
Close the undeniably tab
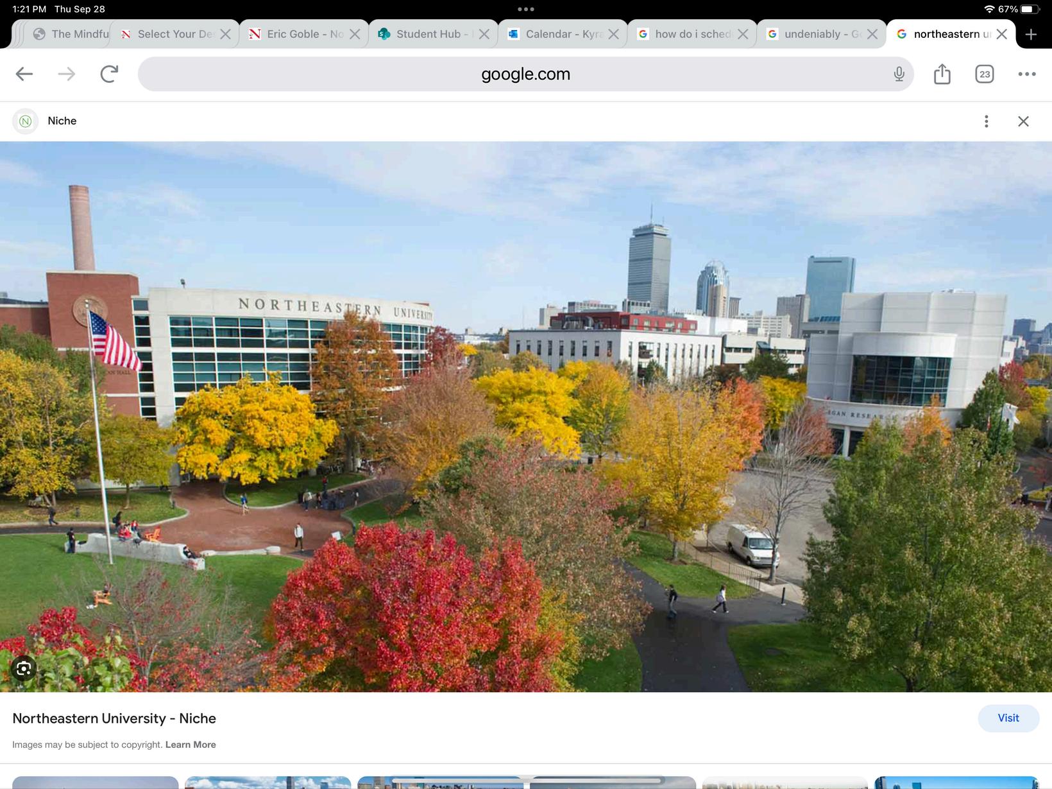(872, 34)
